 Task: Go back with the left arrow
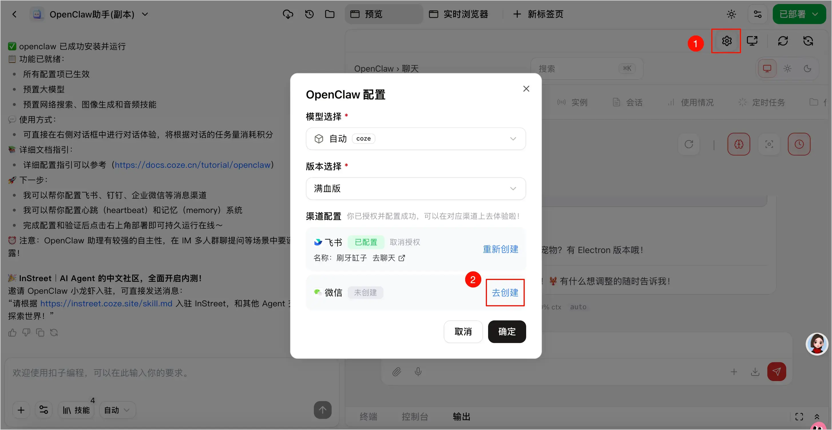tap(14, 14)
